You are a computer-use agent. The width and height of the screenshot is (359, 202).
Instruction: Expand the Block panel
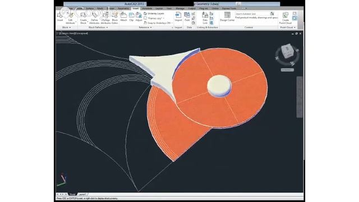tap(67, 27)
